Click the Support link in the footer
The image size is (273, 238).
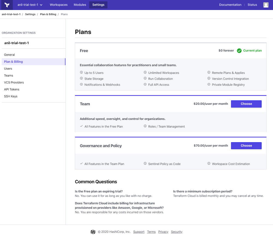[139, 232]
